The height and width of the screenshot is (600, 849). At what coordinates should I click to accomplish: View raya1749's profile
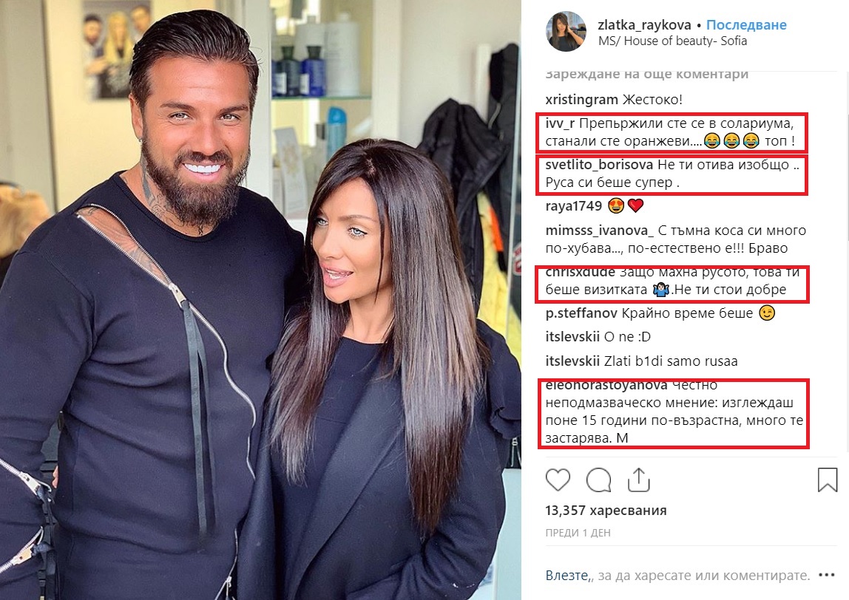pyautogui.click(x=573, y=206)
